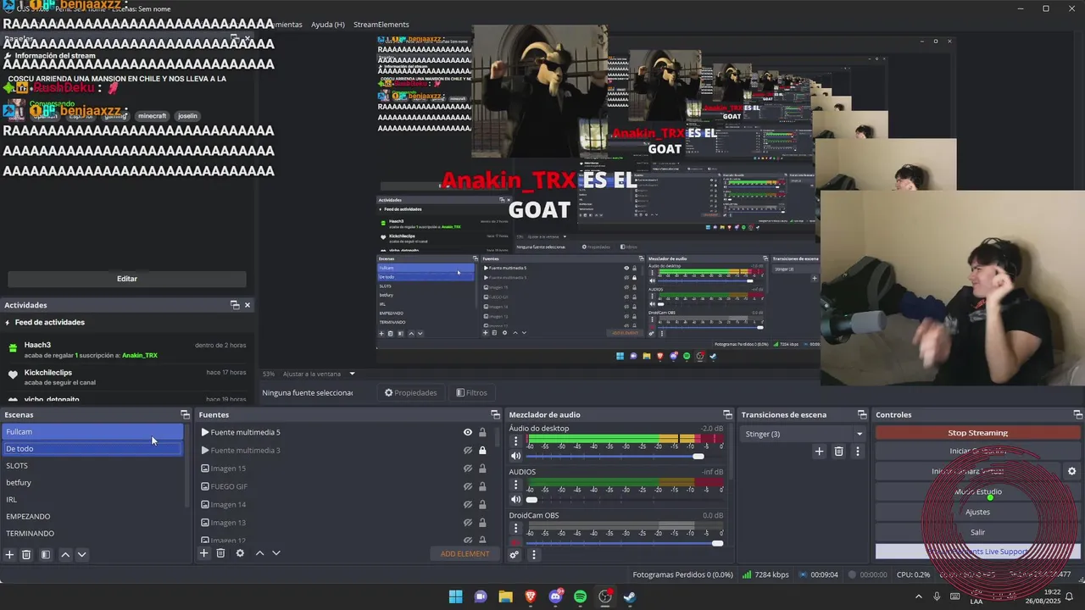Delete the selected scene with the Escenas trash icon
Image resolution: width=1085 pixels, height=610 pixels.
coord(26,554)
